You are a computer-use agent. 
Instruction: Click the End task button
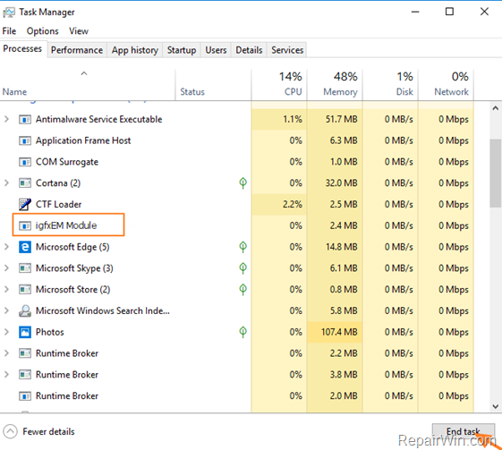tap(463, 431)
